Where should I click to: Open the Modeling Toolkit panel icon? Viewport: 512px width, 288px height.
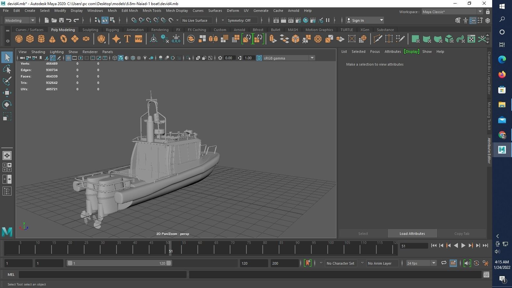(458, 20)
